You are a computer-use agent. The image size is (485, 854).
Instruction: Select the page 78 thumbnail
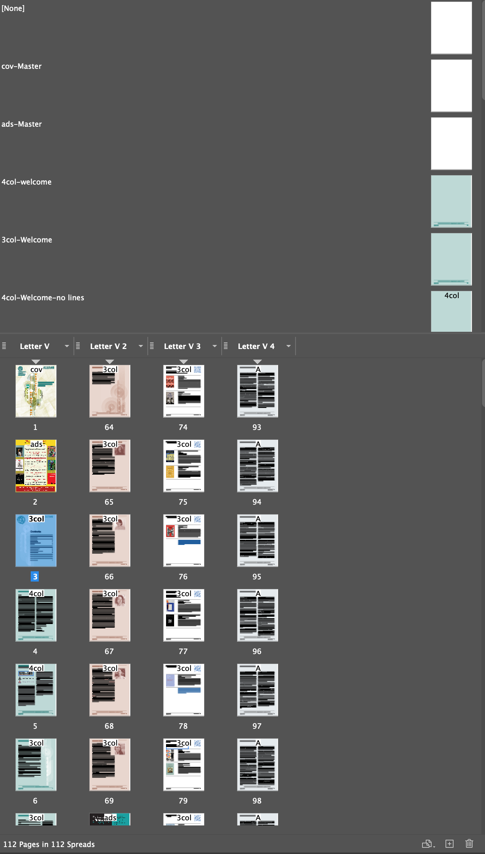[184, 690]
